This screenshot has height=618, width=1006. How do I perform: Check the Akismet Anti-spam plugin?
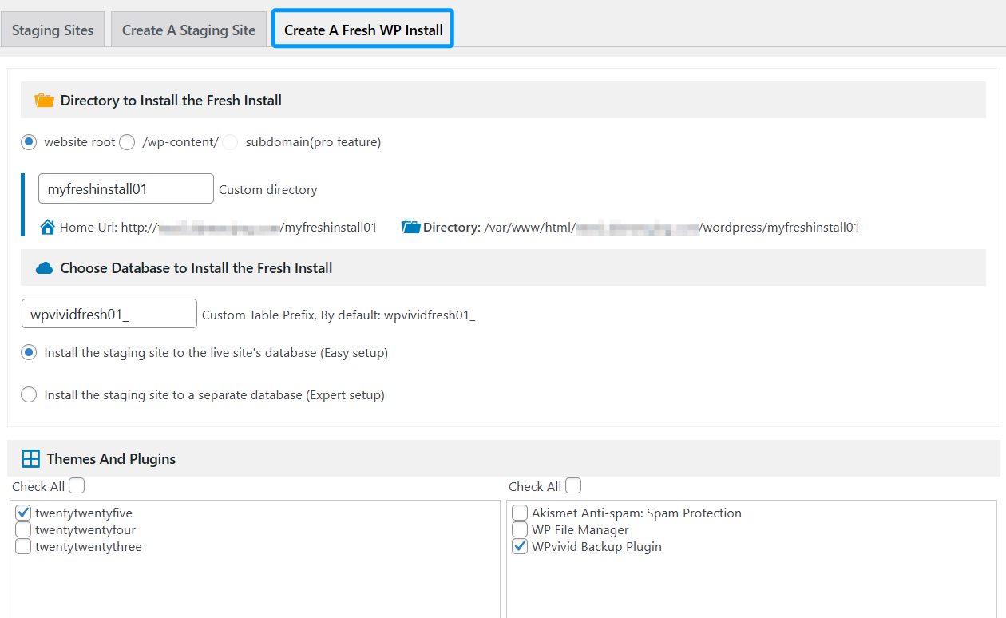pos(520,513)
